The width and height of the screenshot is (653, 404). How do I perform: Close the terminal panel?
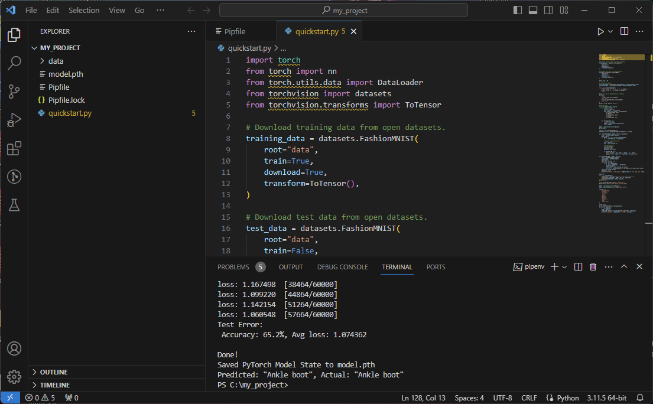click(x=639, y=267)
